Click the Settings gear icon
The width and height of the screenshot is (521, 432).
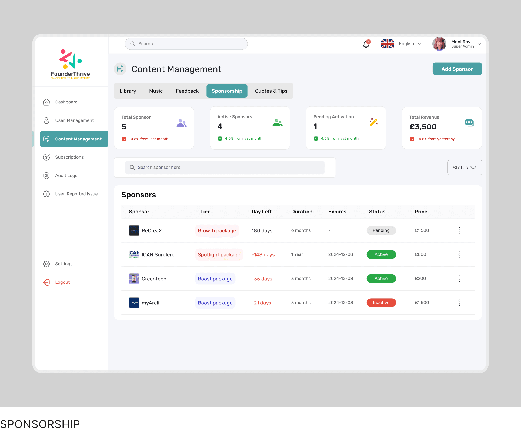tap(46, 264)
